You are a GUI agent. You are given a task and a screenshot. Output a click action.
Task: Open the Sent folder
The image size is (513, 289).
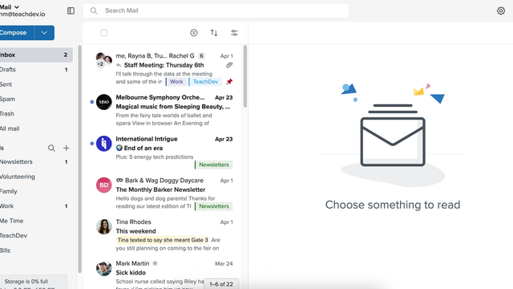point(36,84)
